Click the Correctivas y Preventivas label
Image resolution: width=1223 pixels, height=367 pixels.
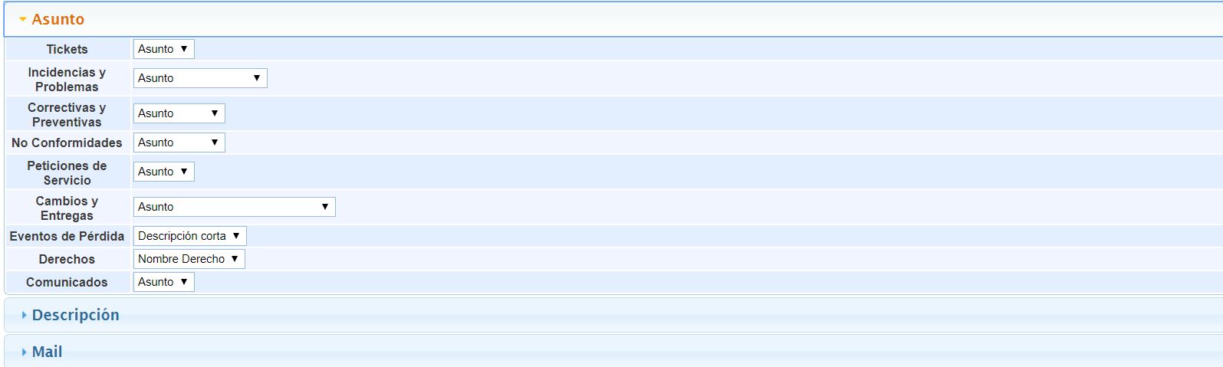coord(67,114)
